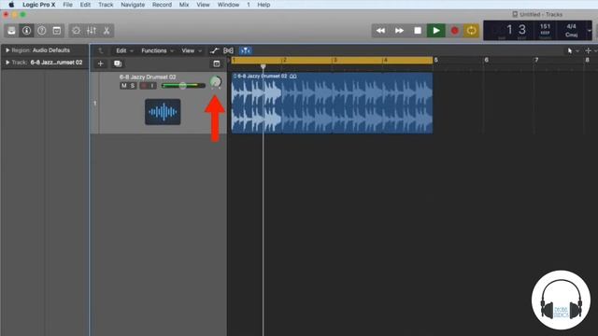Start recording with red Record button
Viewport: 598px width, 336px height.
[x=455, y=31]
